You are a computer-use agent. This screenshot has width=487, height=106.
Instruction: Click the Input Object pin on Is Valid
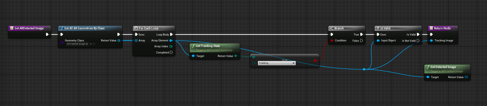(378, 41)
